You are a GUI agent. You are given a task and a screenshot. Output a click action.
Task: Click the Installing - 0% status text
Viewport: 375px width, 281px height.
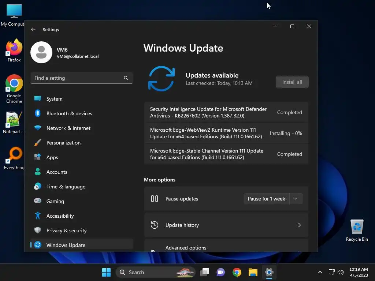[x=286, y=133]
